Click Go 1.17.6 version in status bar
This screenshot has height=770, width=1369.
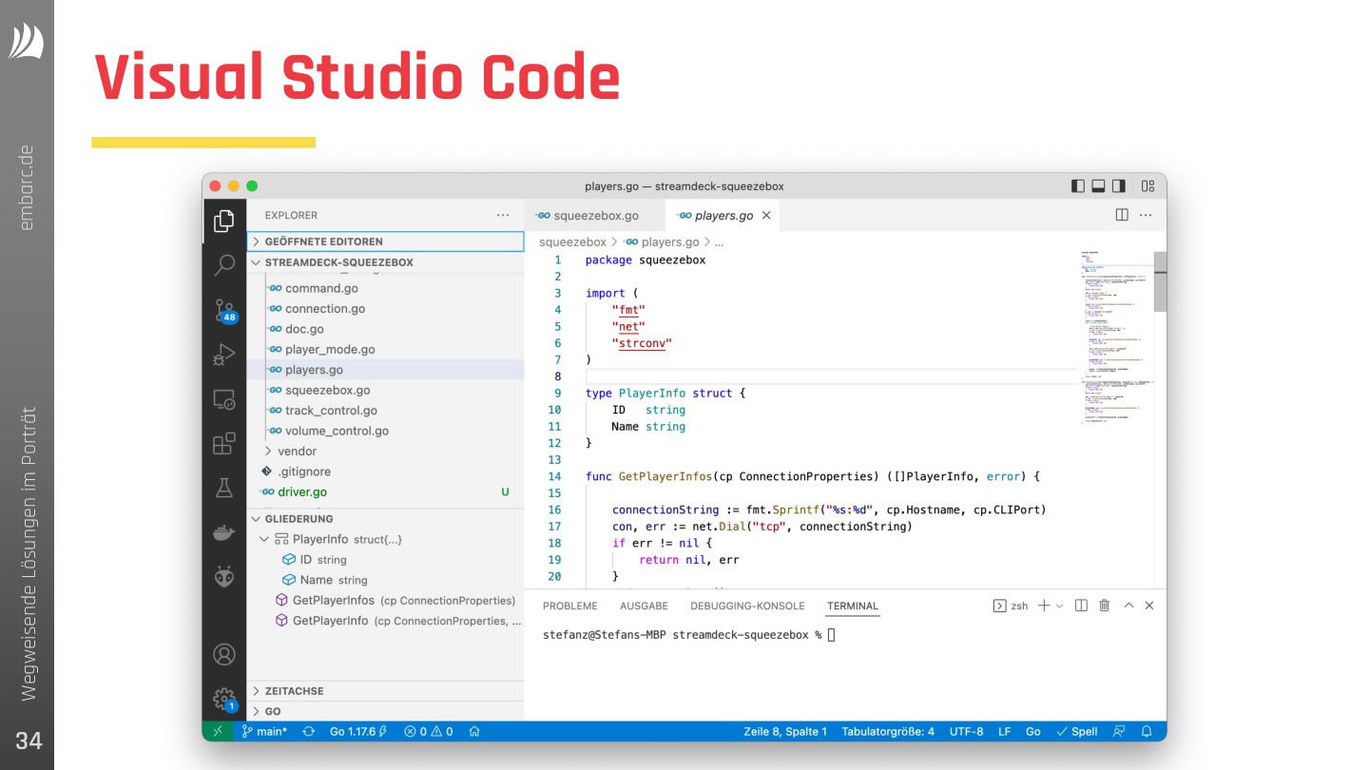(357, 731)
